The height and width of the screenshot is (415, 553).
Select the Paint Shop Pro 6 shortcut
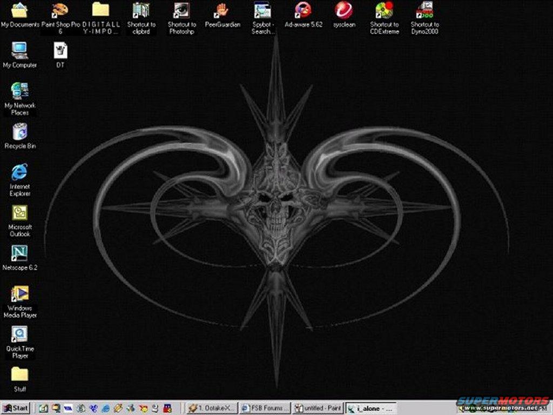point(60,10)
